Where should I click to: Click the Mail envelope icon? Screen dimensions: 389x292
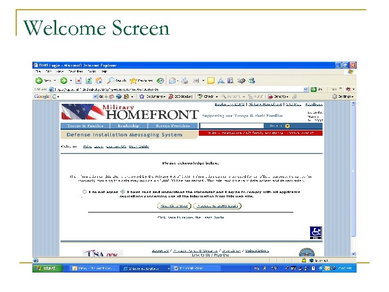pos(172,81)
